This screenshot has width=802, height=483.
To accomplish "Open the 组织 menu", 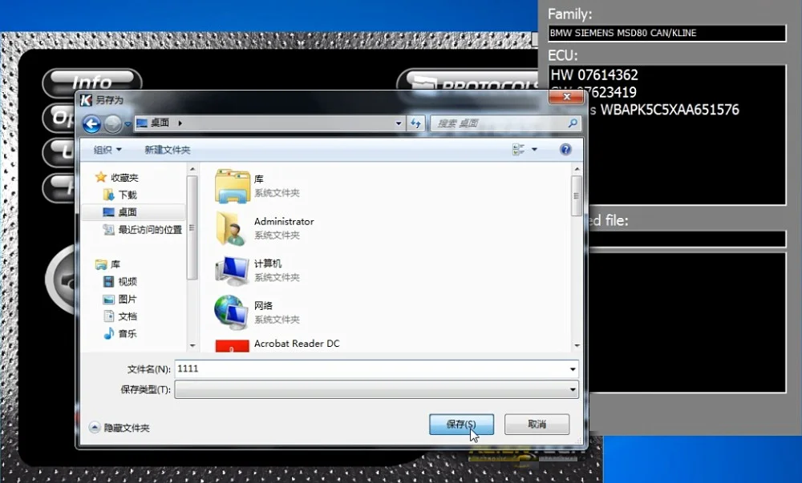I will [x=107, y=150].
